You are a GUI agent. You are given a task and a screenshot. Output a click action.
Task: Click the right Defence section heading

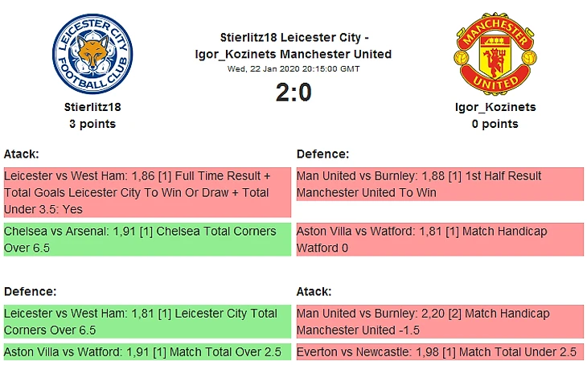(x=322, y=154)
